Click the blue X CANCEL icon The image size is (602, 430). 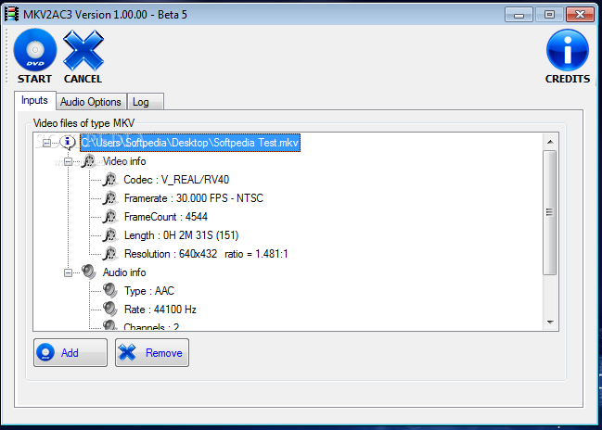83,51
